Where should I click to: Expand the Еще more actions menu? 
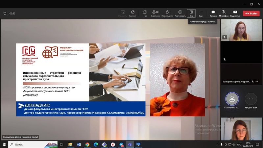201,13
